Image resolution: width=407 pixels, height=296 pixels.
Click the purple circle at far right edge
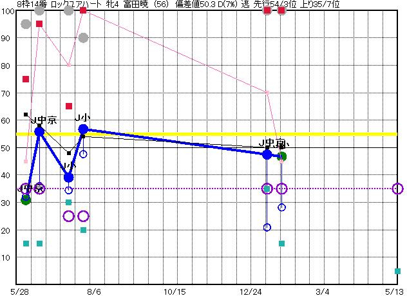tap(397, 189)
